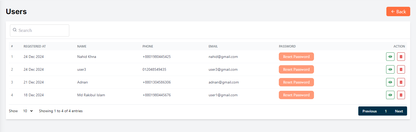Image resolution: width=416 pixels, height=132 pixels.
Task: Reset password for user3@gmail.com
Action: pyautogui.click(x=296, y=69)
